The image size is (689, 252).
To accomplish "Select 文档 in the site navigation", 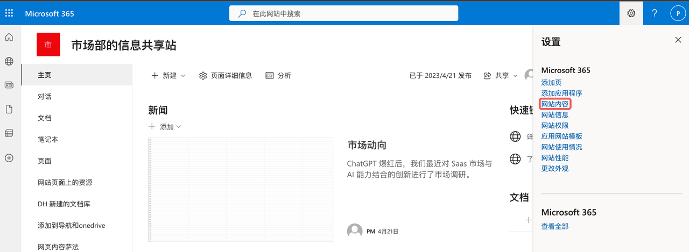I will coord(45,118).
